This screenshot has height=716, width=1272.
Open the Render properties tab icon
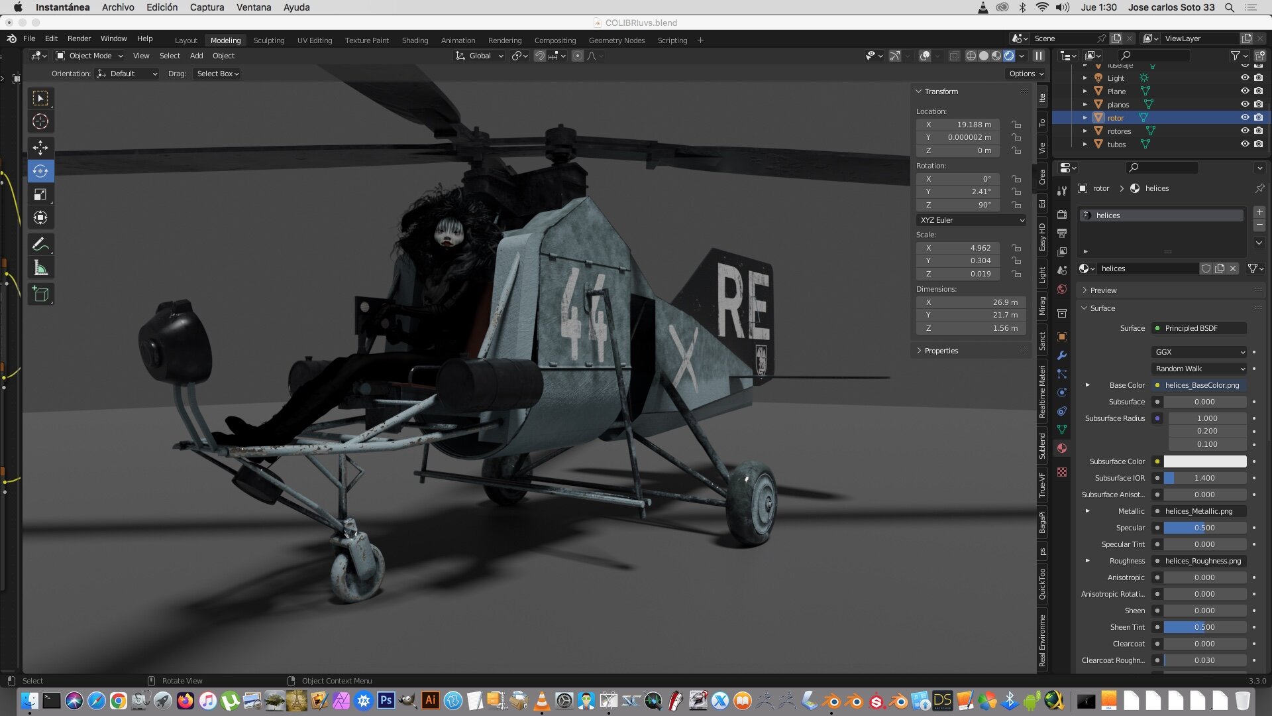coord(1062,214)
